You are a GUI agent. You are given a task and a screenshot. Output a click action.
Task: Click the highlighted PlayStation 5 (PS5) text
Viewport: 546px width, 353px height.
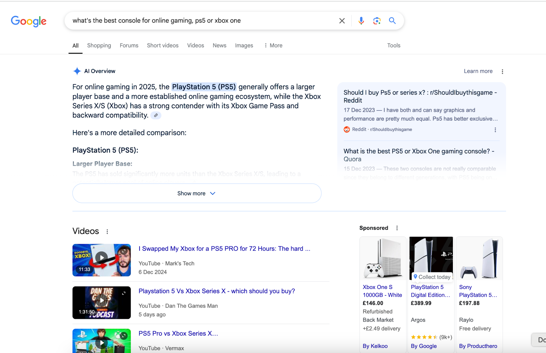[204, 87]
